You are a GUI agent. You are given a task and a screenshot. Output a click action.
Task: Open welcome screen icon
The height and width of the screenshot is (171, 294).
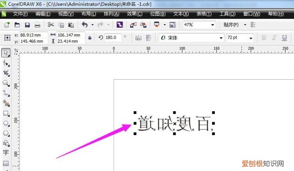(x=172, y=25)
